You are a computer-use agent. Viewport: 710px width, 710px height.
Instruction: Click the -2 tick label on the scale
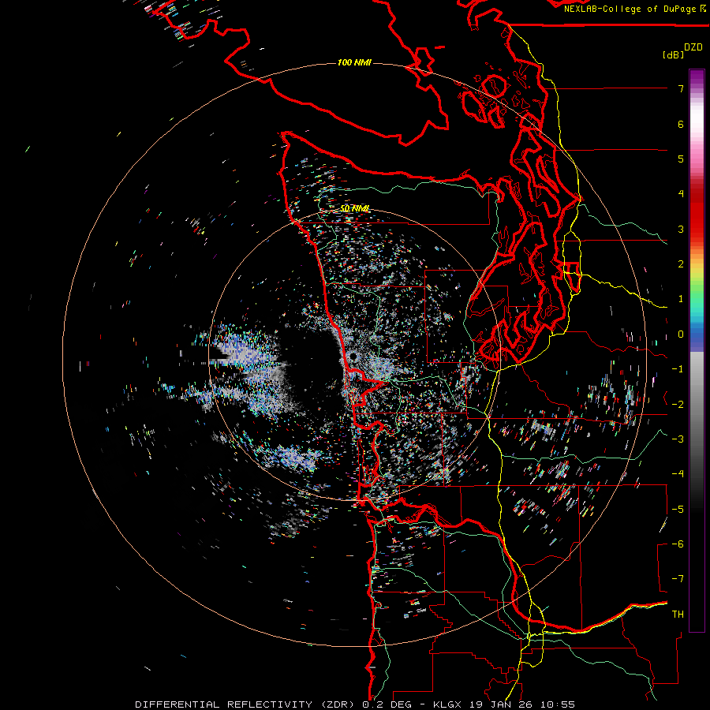click(x=678, y=405)
